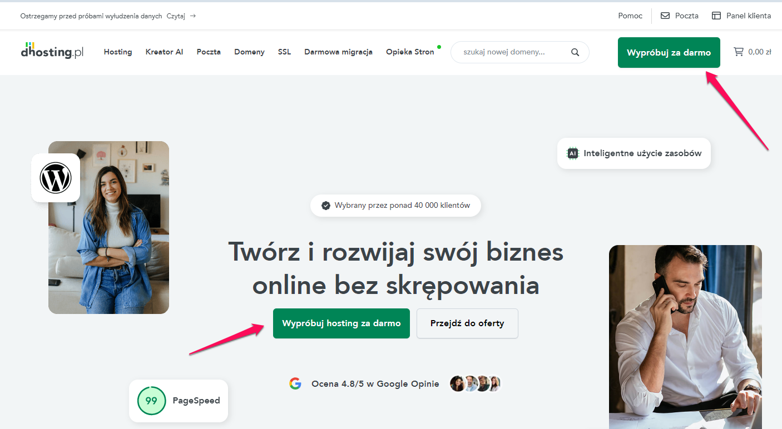Click the dhosting.pl logo
Image resolution: width=782 pixels, height=429 pixels.
pos(52,51)
